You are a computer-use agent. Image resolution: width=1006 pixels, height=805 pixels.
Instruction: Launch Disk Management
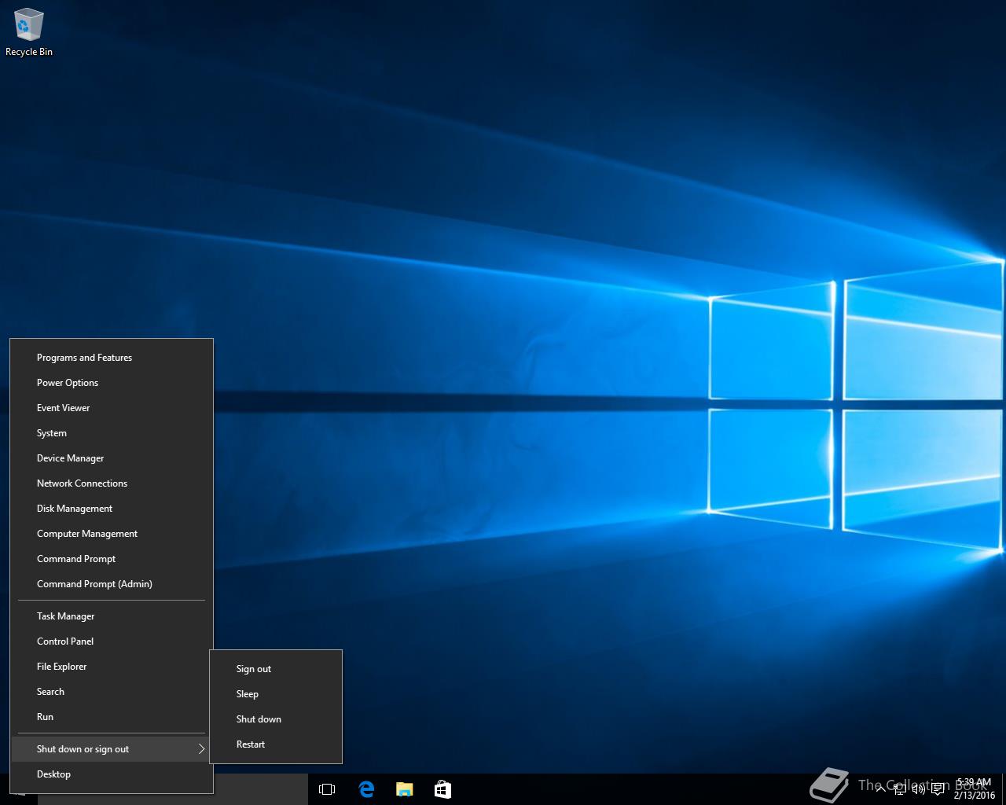[112, 509]
